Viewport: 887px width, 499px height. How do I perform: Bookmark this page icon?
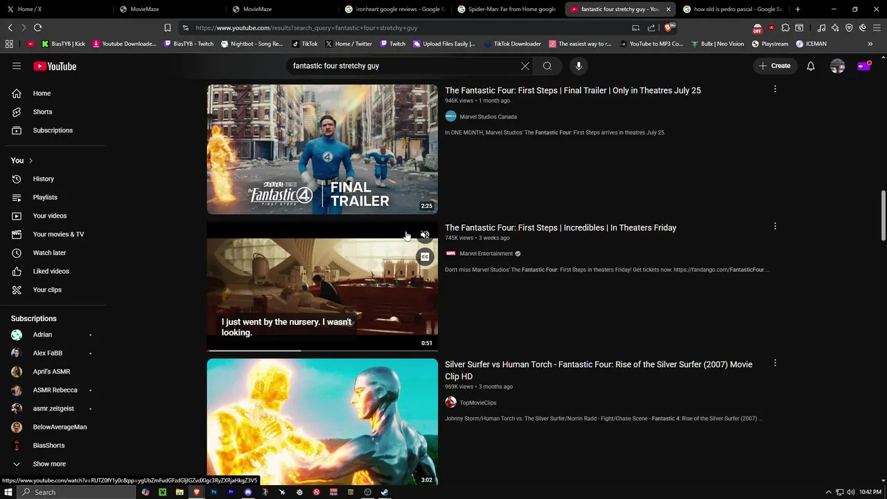168,28
